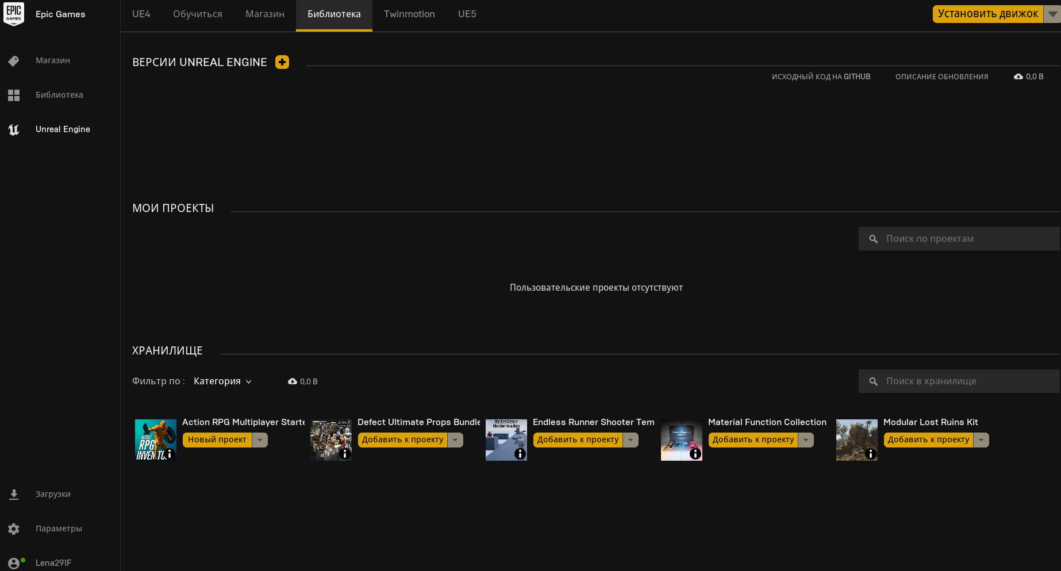1061x571 pixels.
Task: Expand Material Function Collection options arrow
Action: tap(806, 440)
